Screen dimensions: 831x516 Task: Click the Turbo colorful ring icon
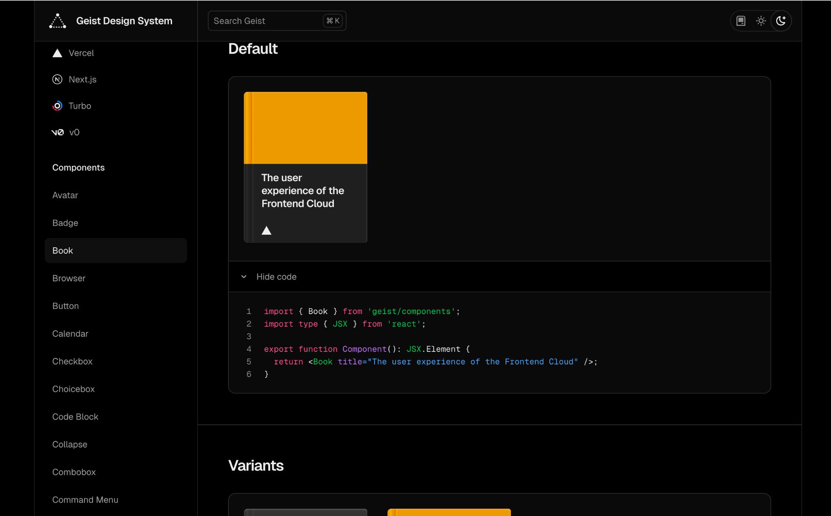point(57,106)
